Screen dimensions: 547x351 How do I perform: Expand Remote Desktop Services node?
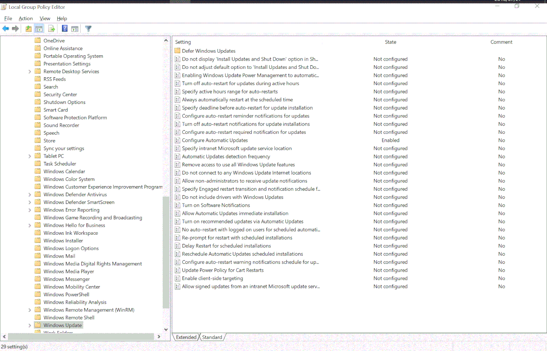[30, 72]
